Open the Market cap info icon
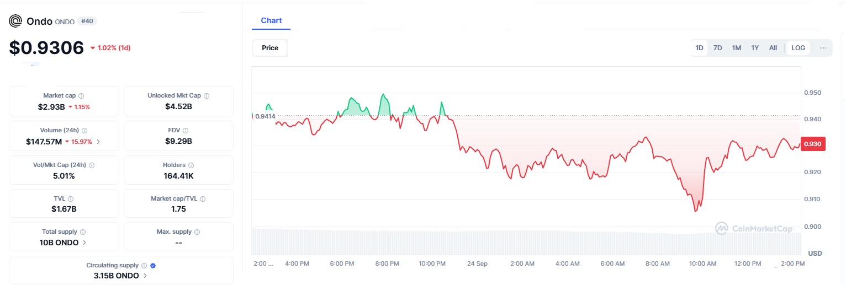Screen dimensions: 846x285 81,96
